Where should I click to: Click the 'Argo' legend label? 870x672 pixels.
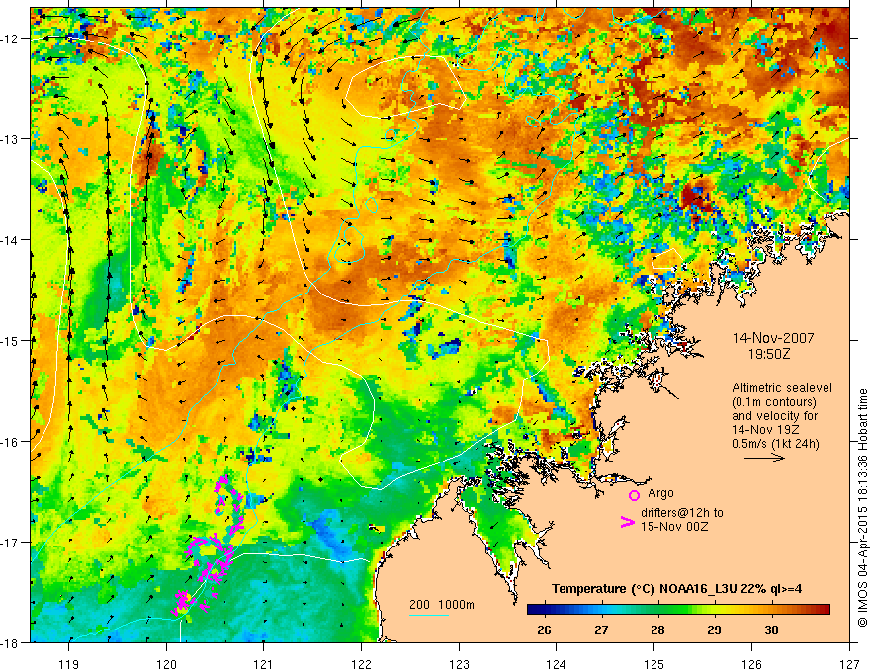(660, 493)
